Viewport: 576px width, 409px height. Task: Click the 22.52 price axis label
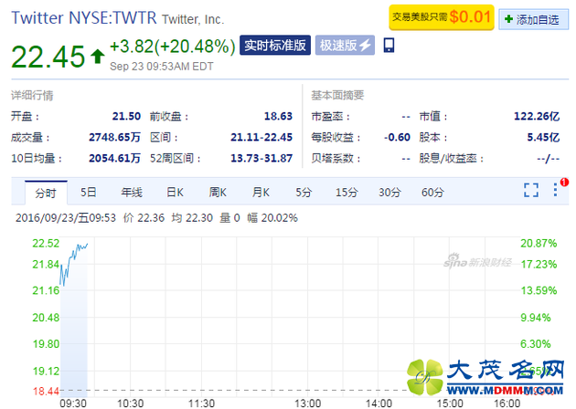[x=46, y=243]
